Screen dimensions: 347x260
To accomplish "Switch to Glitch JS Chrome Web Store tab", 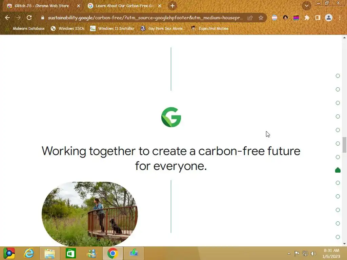I will [42, 6].
